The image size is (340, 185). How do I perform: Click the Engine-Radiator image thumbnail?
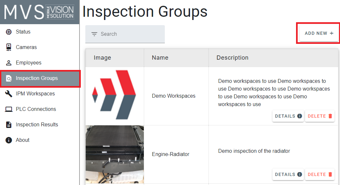click(115, 154)
